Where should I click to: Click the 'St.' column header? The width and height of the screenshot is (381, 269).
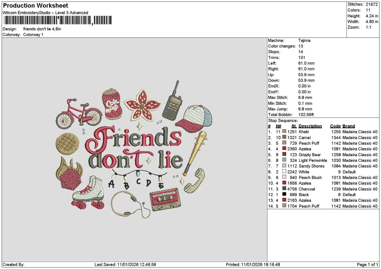pyautogui.click(x=294, y=126)
